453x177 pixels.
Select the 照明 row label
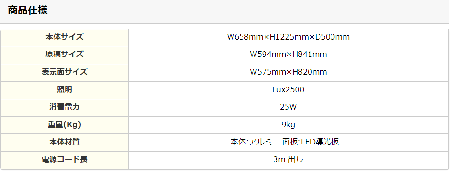65,89
